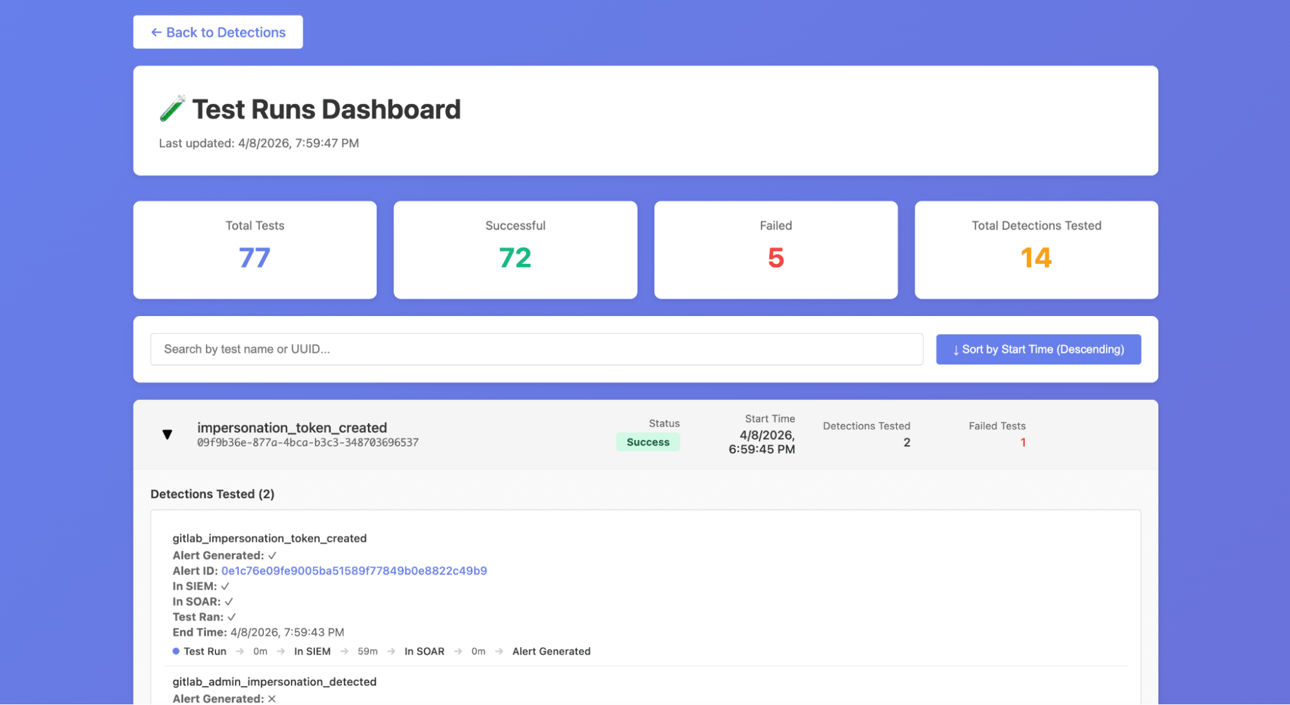Click the 59m duration in timeline
1290x705 pixels.
(x=368, y=651)
